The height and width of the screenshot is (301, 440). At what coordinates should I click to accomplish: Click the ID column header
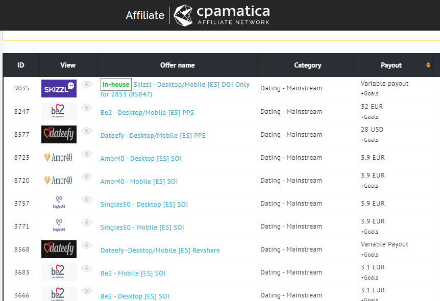tap(21, 65)
